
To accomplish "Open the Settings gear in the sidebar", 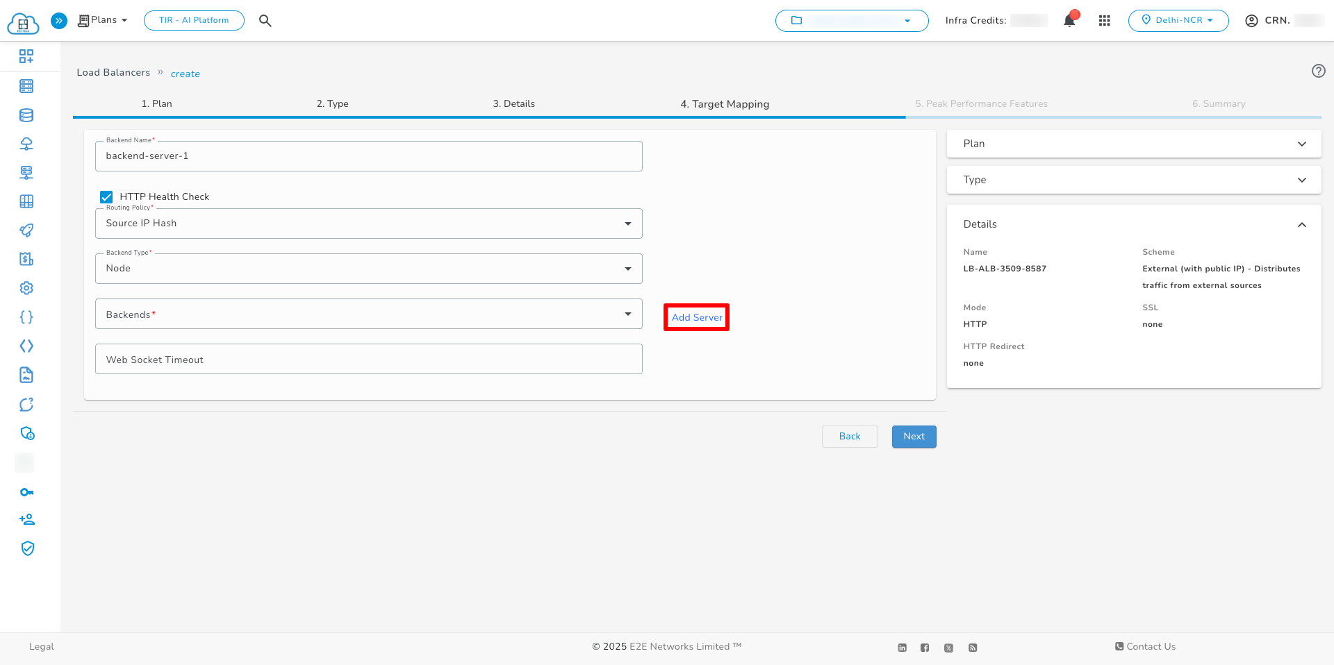I will pos(26,287).
